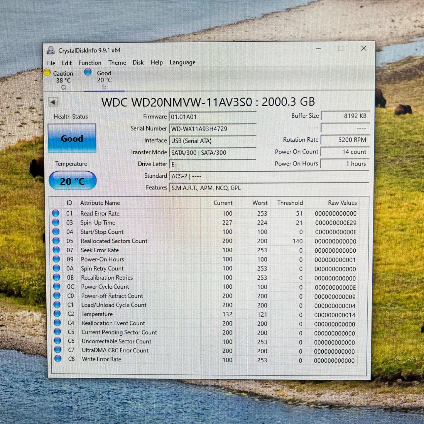The image size is (424, 424).
Task: Click the status orb for Current Pending Sector Count
Action: (x=58, y=332)
